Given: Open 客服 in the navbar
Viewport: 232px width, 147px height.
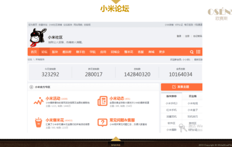Looking at the screenshot, I should coord(141,52).
